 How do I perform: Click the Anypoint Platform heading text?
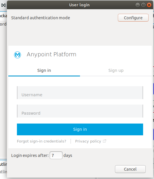[x=52, y=55]
